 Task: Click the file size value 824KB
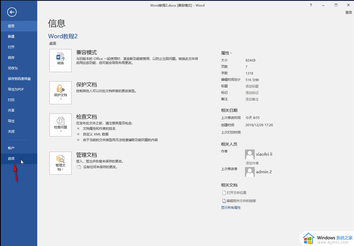[251, 60]
